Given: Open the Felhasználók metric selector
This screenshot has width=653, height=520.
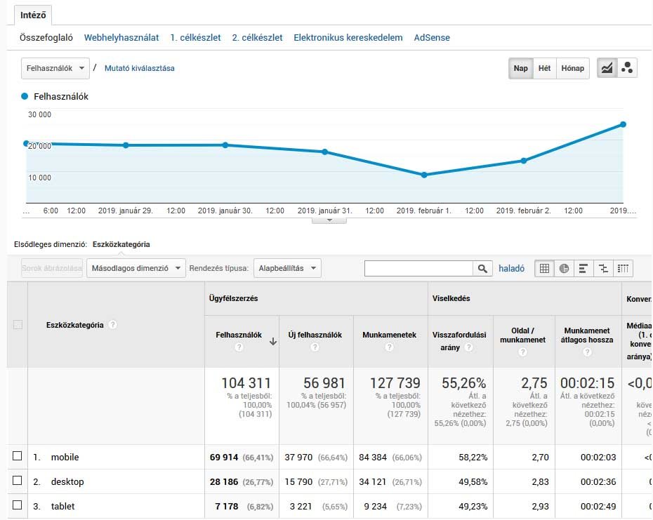Looking at the screenshot, I should click(x=55, y=68).
